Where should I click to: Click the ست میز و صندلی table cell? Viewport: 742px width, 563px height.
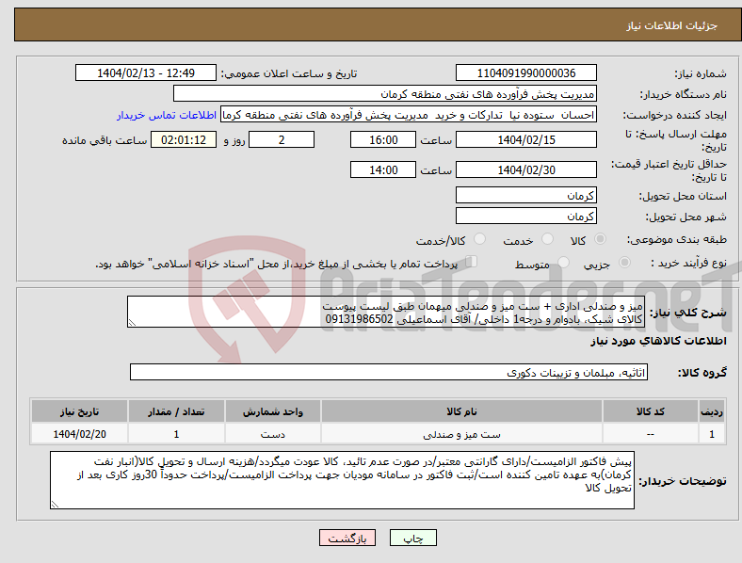click(461, 434)
